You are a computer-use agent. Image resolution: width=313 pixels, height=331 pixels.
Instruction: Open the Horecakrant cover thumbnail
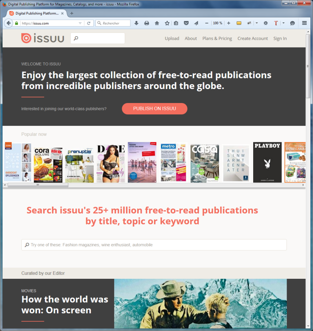click(295, 162)
